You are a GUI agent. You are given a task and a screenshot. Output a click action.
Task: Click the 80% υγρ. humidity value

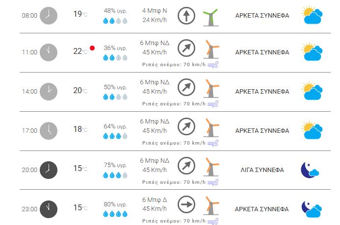point(115,204)
